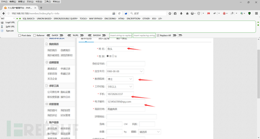
Task: Click the 身份证号码 input field
Action: coord(126,63)
